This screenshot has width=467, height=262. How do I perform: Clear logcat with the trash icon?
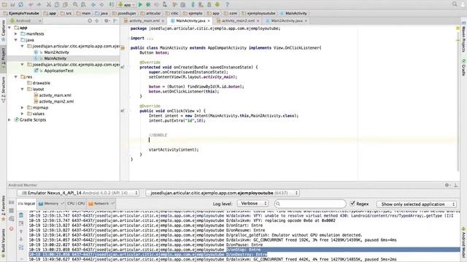(x=21, y=215)
